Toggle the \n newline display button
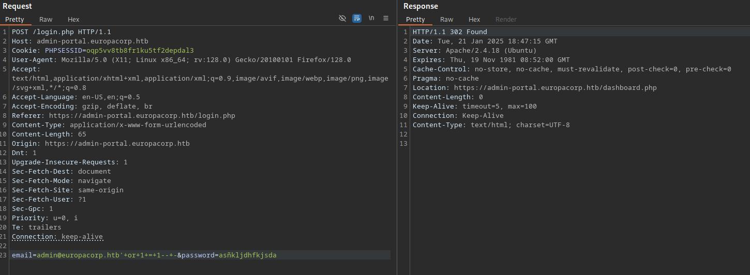 pyautogui.click(x=371, y=18)
